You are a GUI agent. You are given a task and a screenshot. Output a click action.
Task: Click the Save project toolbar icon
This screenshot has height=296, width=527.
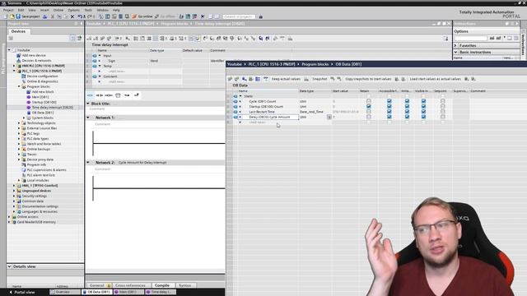(x=18, y=16)
